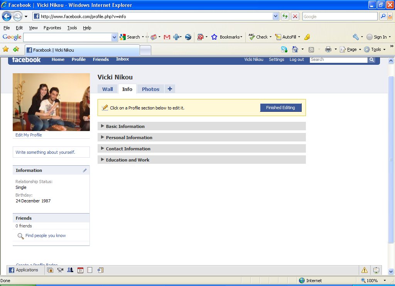Switch to the Wall tab
Viewport: 395px width, 286px height.
(x=108, y=89)
